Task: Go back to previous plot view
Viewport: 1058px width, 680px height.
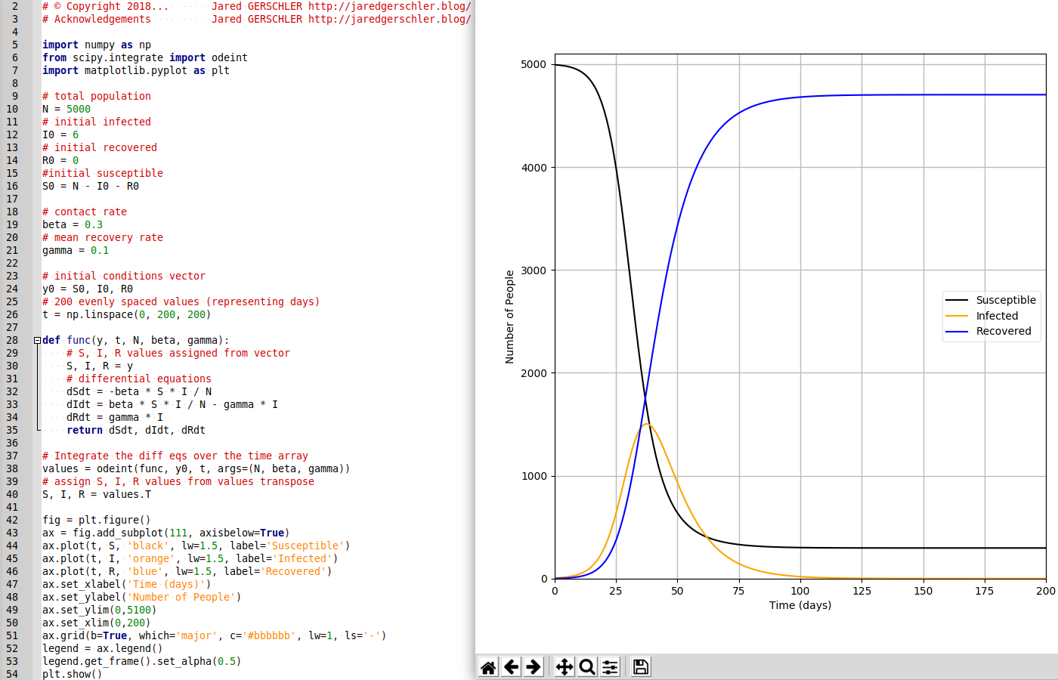Action: coord(512,666)
